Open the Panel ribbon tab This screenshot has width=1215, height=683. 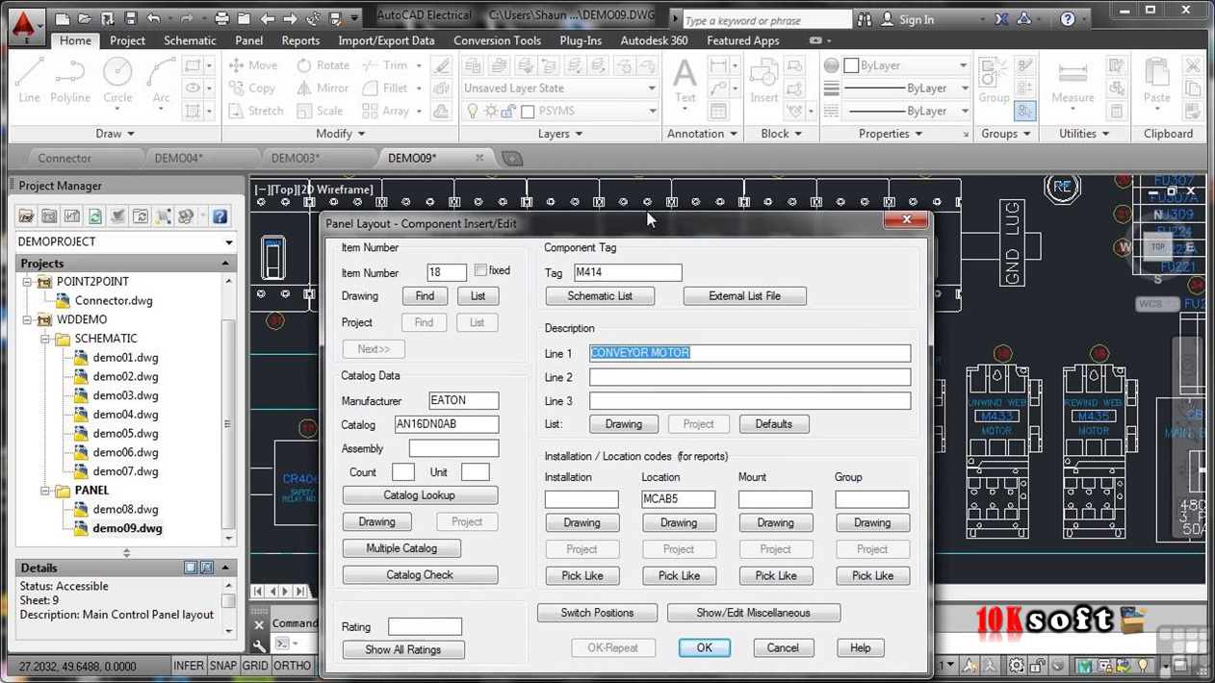(248, 40)
